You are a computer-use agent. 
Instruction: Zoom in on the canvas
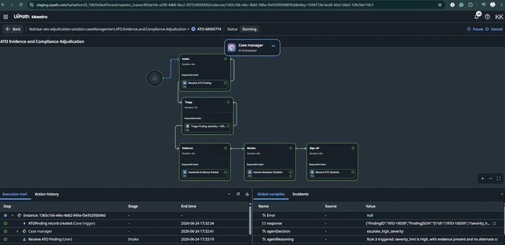tap(482, 179)
